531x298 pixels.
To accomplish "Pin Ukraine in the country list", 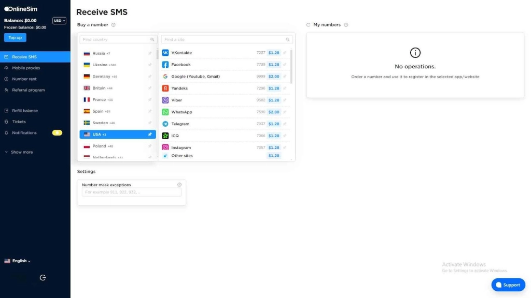I will (x=150, y=65).
